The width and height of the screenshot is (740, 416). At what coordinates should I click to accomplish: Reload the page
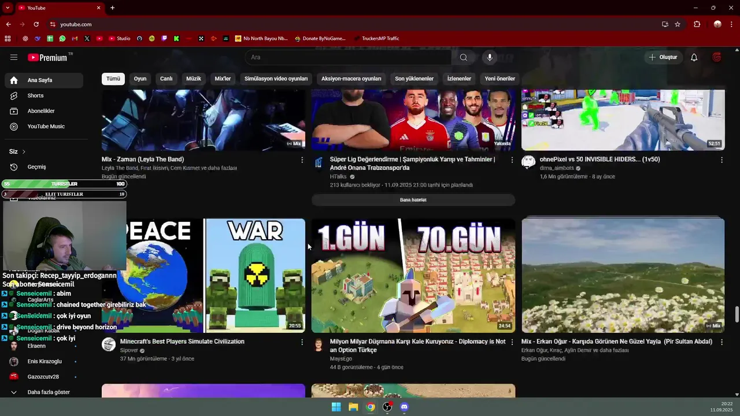pyautogui.click(x=36, y=24)
